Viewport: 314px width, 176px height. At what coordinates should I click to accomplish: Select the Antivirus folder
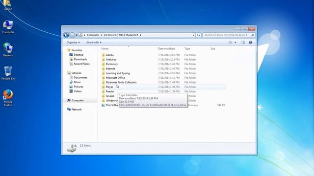point(111,60)
